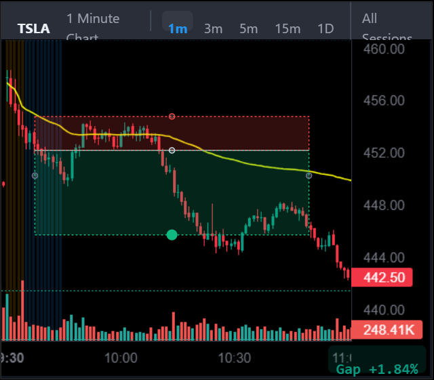The width and height of the screenshot is (434, 380).
Task: Click the position tool's left edge handle
Action: (x=35, y=175)
